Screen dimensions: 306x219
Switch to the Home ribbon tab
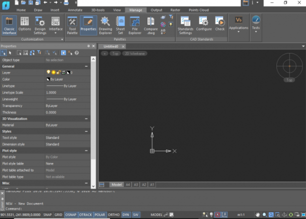pos(21,10)
